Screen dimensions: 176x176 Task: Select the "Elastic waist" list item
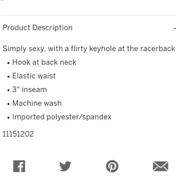34,76
